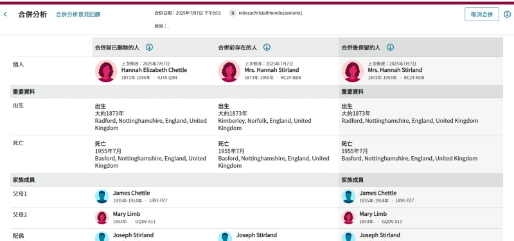
Task: Click James Chettle avatar in 合併後保留的人 column
Action: point(348,197)
